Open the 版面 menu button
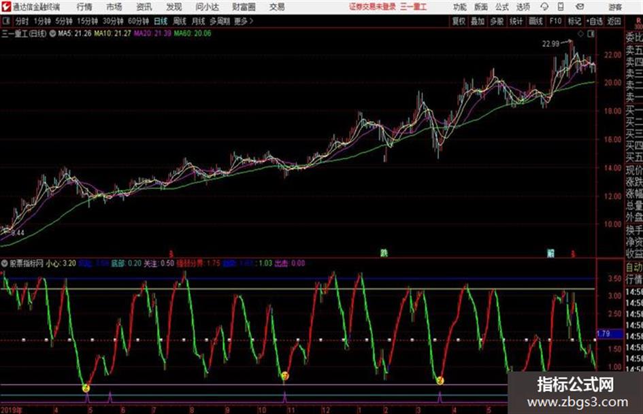The image size is (643, 414). [481, 7]
